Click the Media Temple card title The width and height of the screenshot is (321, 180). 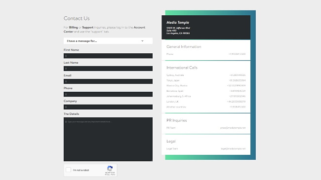point(178,23)
